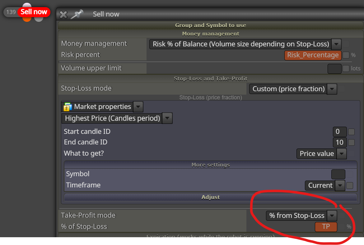Click the Risk percent label
This screenshot has width=364, height=245.
click(80, 55)
